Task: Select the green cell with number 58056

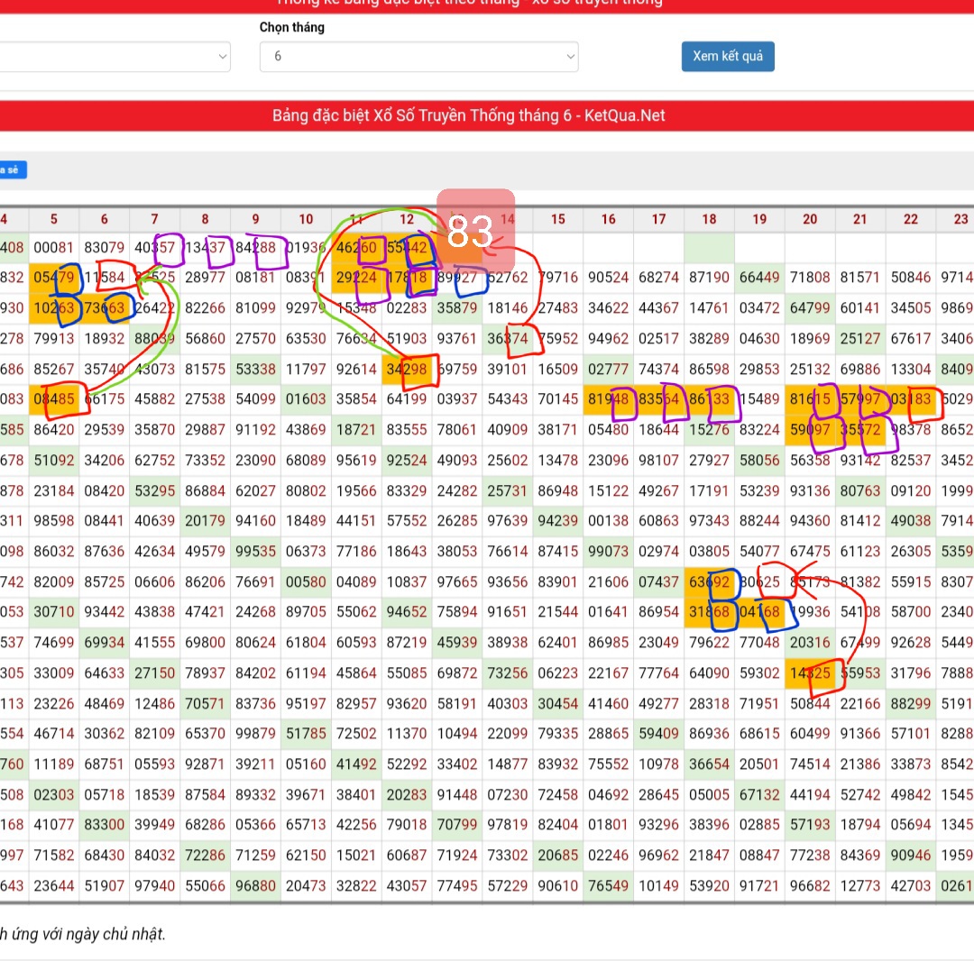Action: click(x=759, y=461)
